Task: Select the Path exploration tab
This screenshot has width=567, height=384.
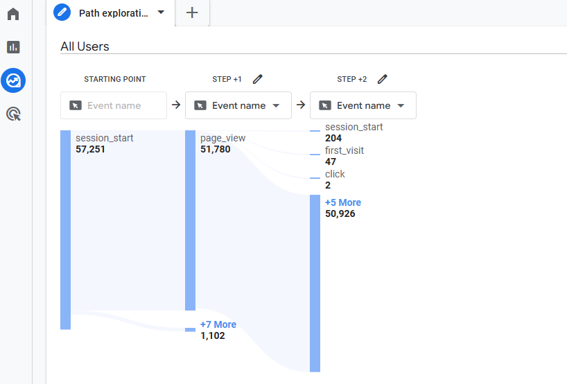Action: click(x=112, y=13)
